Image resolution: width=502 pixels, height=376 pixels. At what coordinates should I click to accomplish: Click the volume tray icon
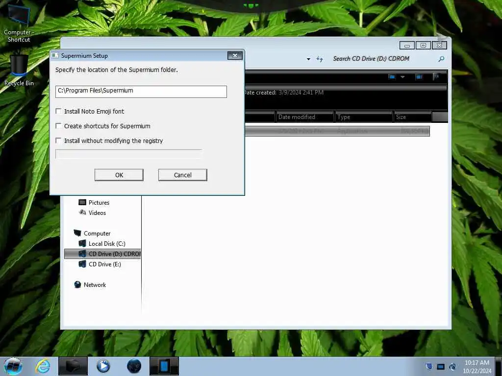452,366
